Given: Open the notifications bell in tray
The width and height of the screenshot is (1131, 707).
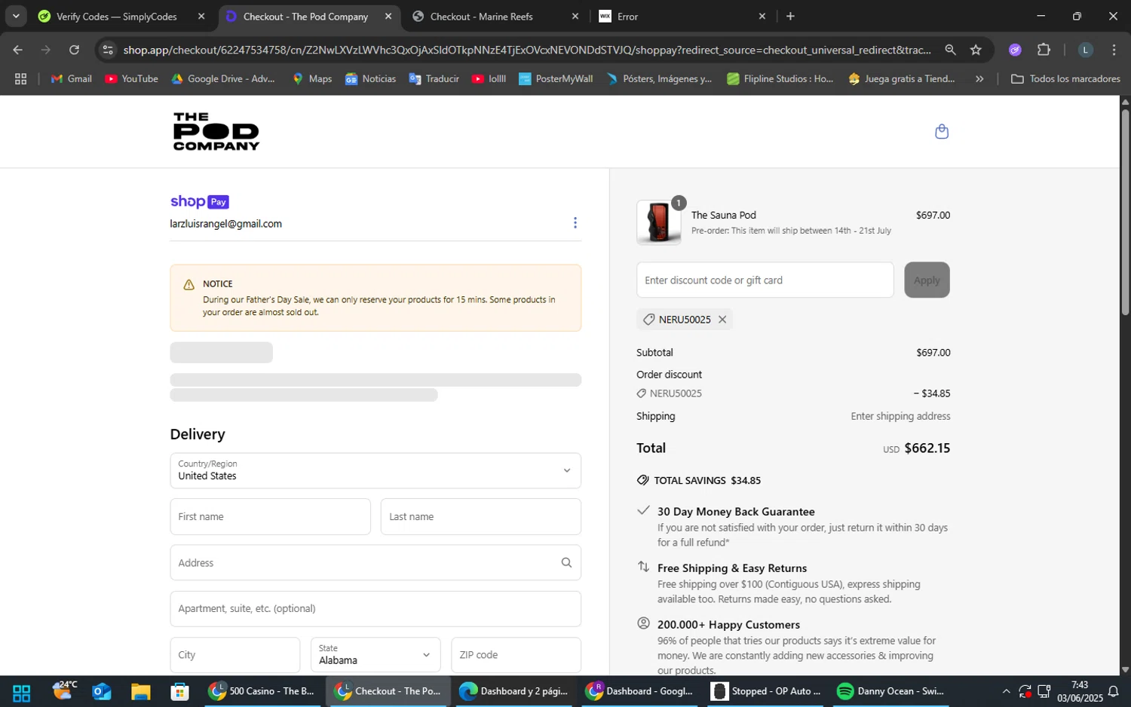Looking at the screenshot, I should click(1113, 692).
